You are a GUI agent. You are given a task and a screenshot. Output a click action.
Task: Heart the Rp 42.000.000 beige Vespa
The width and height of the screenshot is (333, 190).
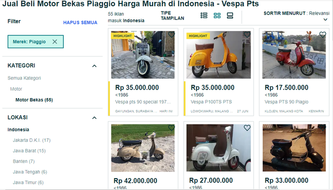pos(171,128)
